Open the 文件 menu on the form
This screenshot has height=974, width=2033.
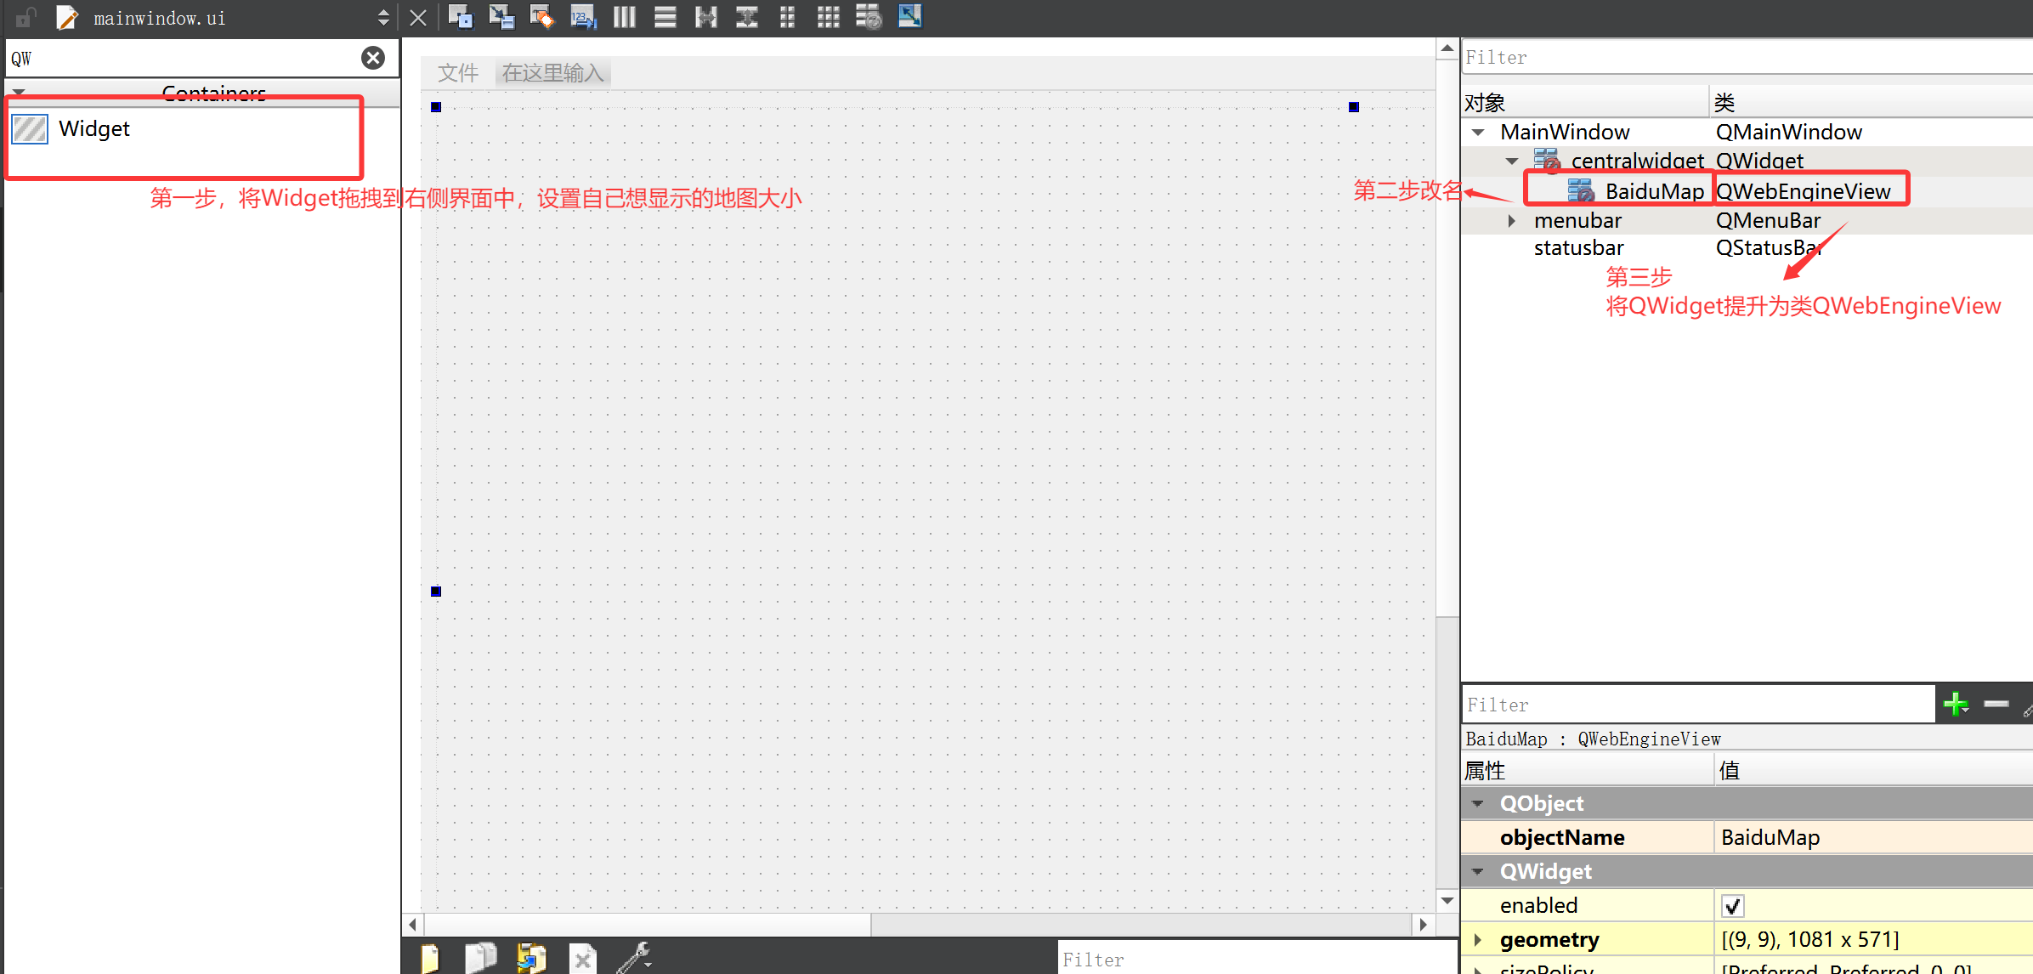(x=458, y=73)
